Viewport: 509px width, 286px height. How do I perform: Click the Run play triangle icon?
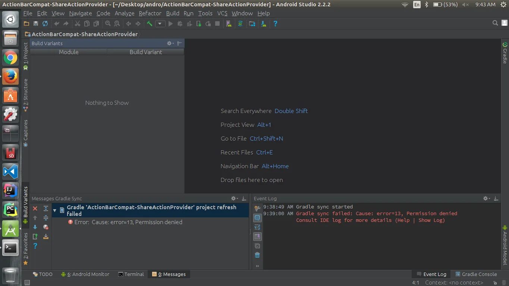point(170,23)
